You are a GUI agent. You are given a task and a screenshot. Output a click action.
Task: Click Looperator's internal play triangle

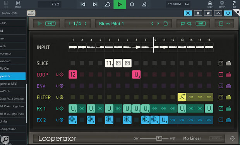click(x=39, y=24)
